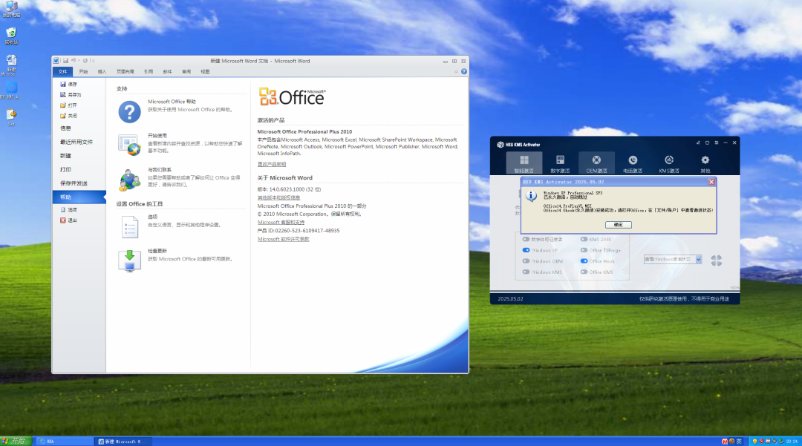The image size is (802, 446).
Task: Switch to the 审阅 (Review) ribbon tab
Action: click(186, 71)
